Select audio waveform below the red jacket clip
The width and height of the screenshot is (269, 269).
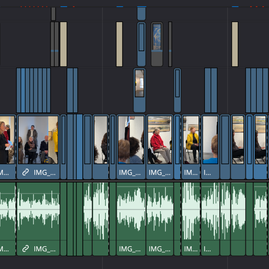click(160, 210)
